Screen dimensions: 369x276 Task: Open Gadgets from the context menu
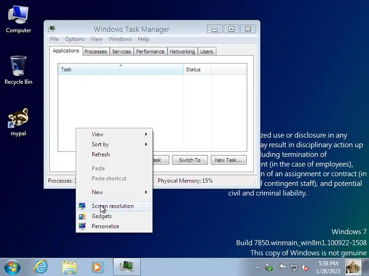click(114, 216)
